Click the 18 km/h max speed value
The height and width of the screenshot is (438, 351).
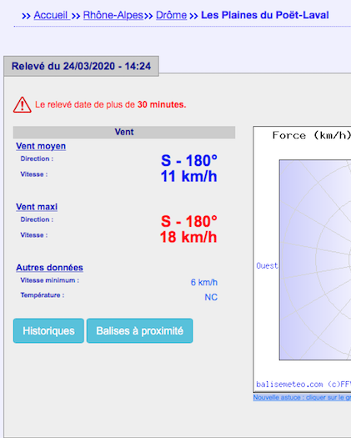(x=188, y=237)
